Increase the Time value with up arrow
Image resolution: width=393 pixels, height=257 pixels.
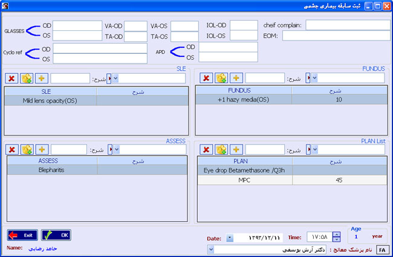pyautogui.click(x=336, y=235)
